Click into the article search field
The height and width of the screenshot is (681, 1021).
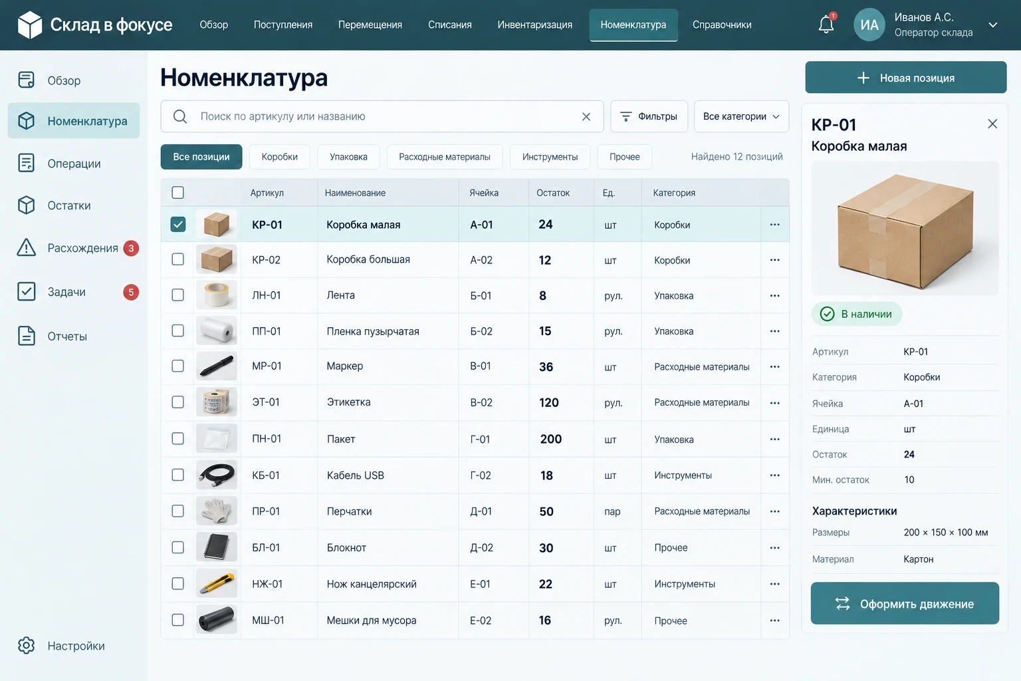pos(382,116)
